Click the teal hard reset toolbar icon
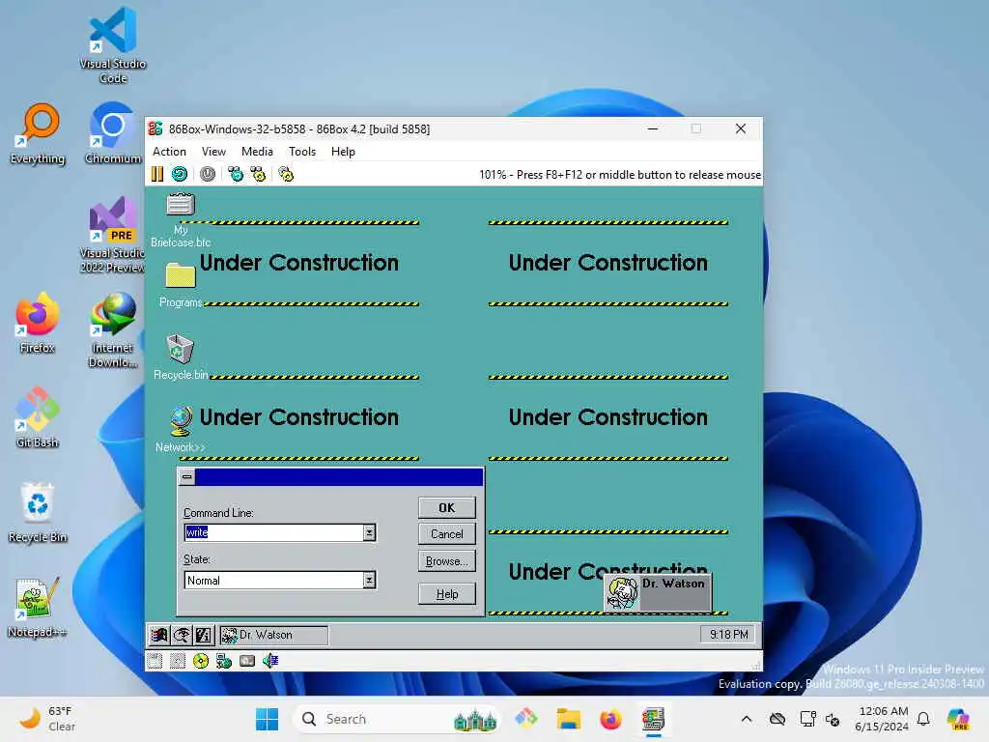The height and width of the screenshot is (742, 989). pos(180,174)
